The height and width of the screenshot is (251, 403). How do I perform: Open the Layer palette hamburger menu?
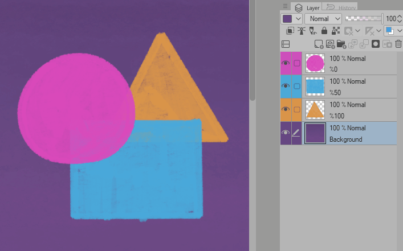(285, 6)
